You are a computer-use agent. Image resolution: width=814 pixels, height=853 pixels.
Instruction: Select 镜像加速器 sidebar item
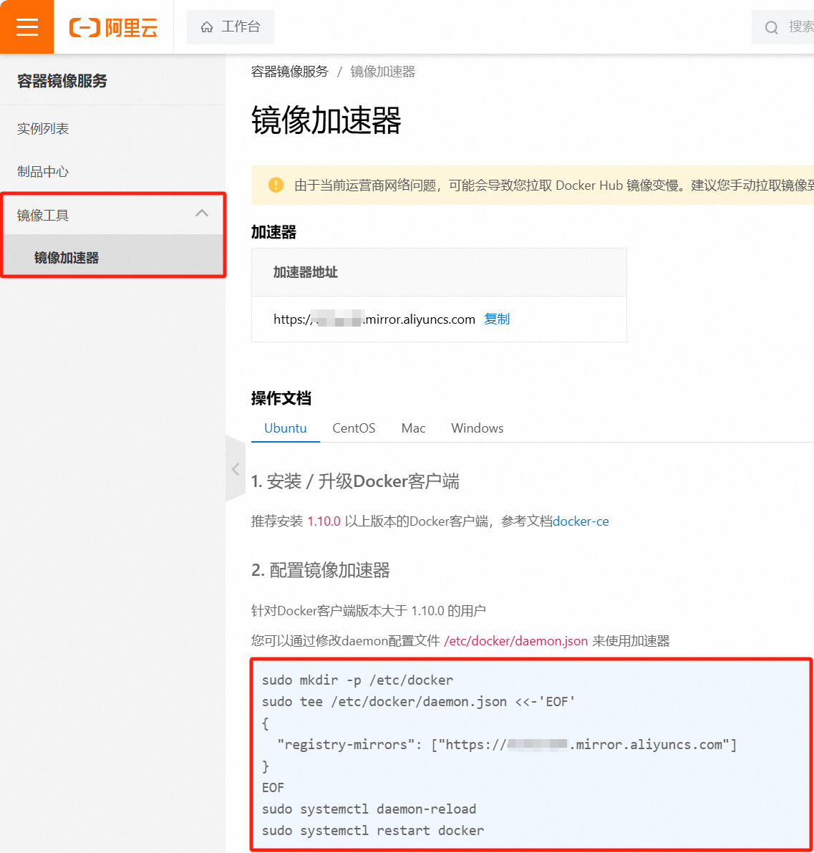[x=112, y=257]
